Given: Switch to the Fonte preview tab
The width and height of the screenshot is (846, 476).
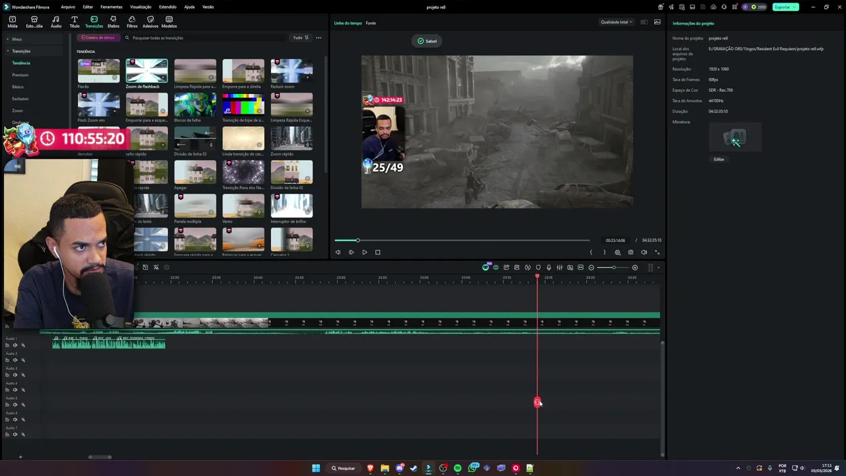Looking at the screenshot, I should pyautogui.click(x=371, y=23).
